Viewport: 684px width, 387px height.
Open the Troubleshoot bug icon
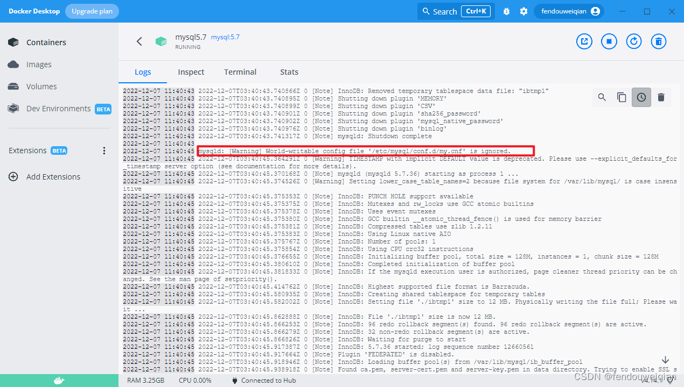click(x=506, y=11)
